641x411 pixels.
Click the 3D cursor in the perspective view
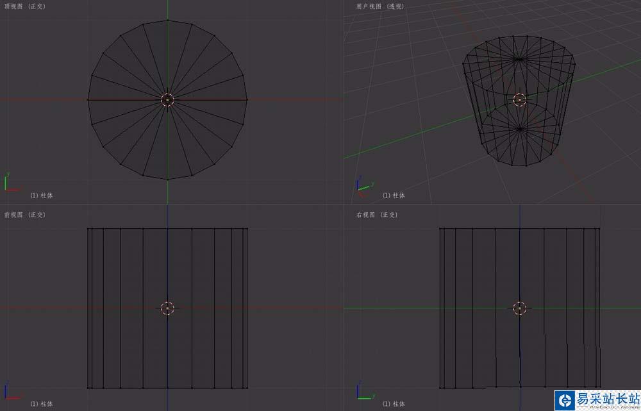point(520,99)
